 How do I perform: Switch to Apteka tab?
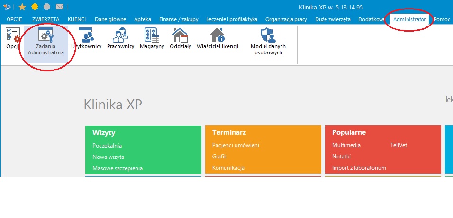(x=143, y=19)
